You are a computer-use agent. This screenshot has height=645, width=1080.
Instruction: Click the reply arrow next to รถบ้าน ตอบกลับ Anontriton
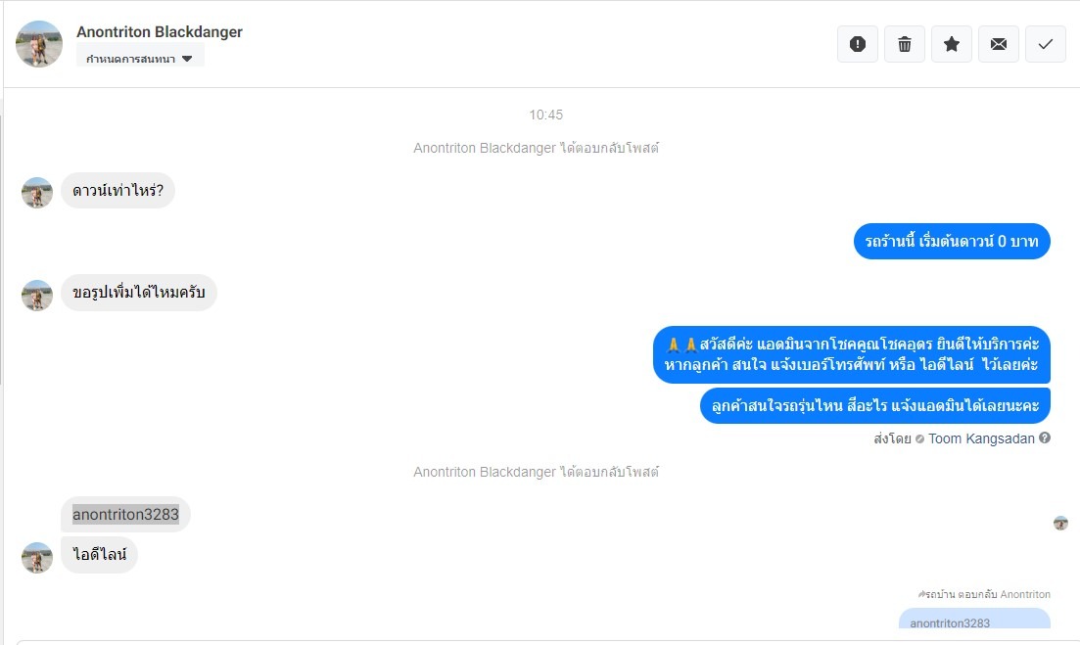[921, 594]
